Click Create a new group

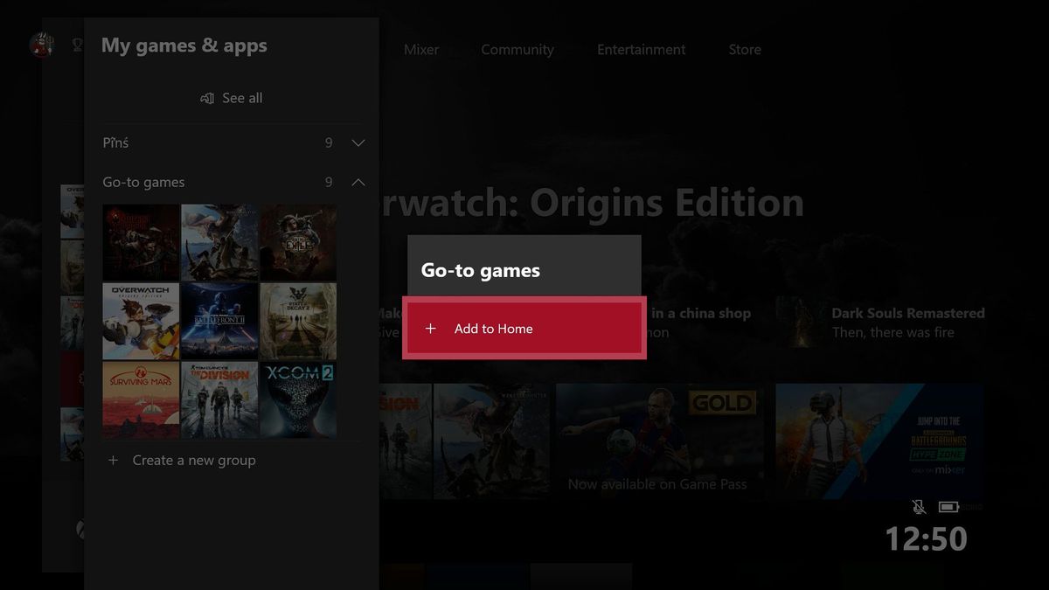tap(194, 460)
